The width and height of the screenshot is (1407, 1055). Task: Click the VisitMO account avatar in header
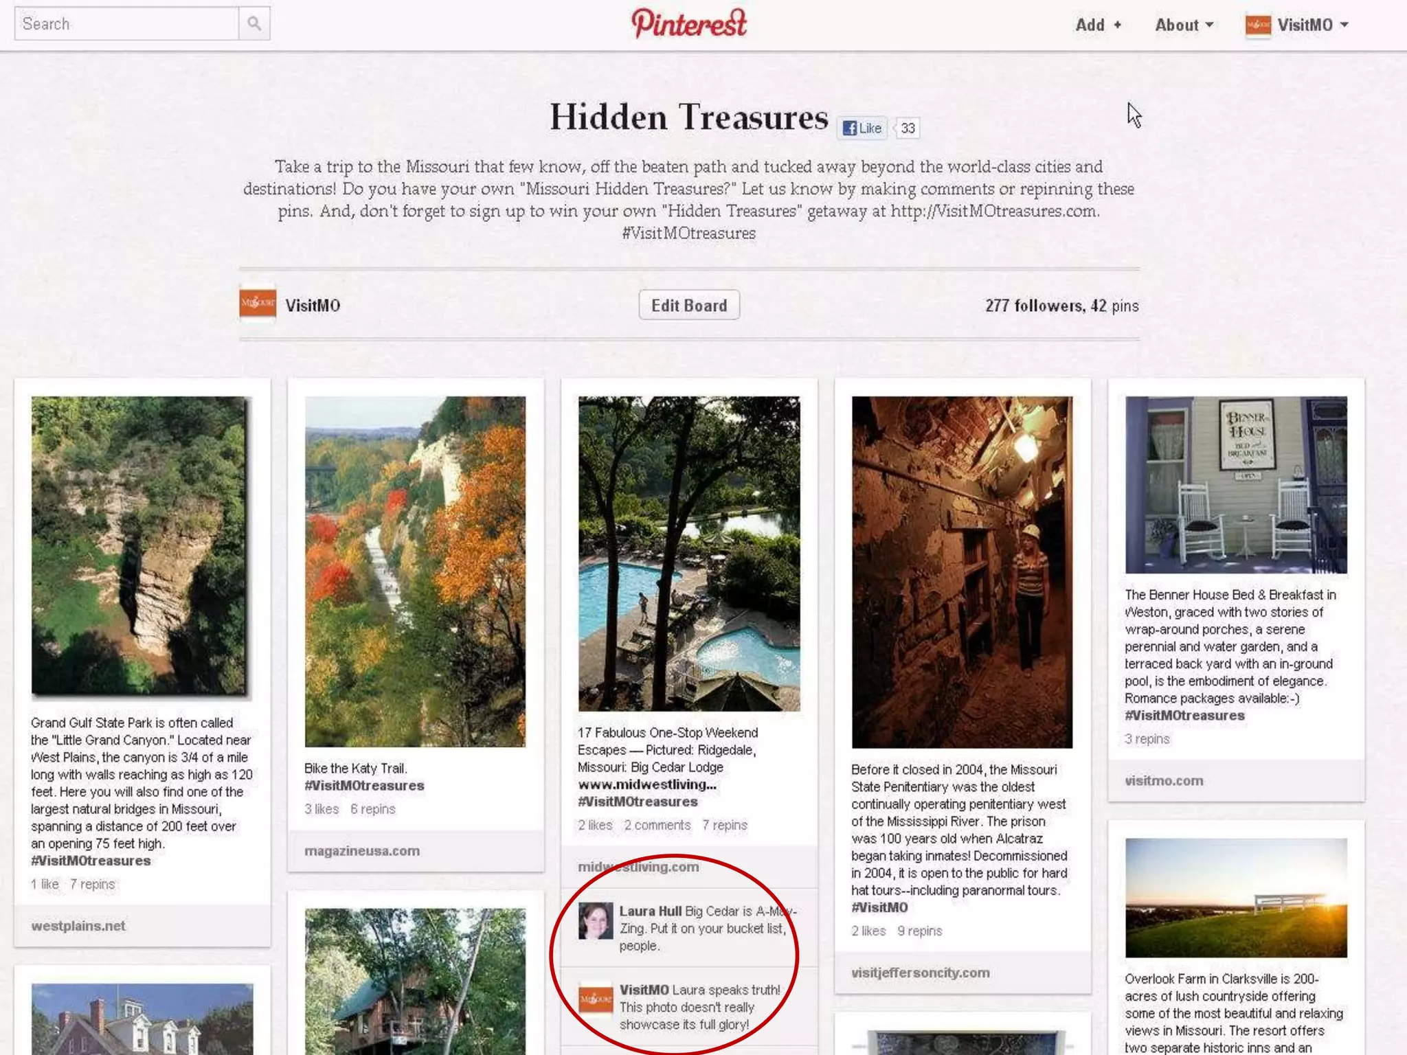click(x=1258, y=25)
